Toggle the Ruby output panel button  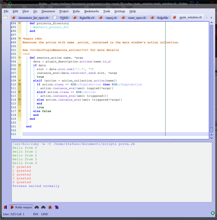21,207
